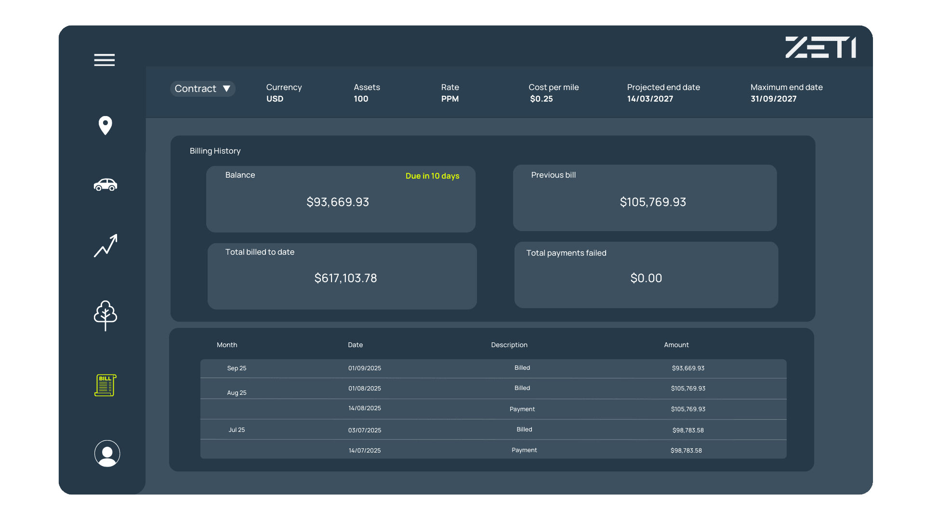
Task: Open the hamburger menu icon
Action: click(104, 60)
